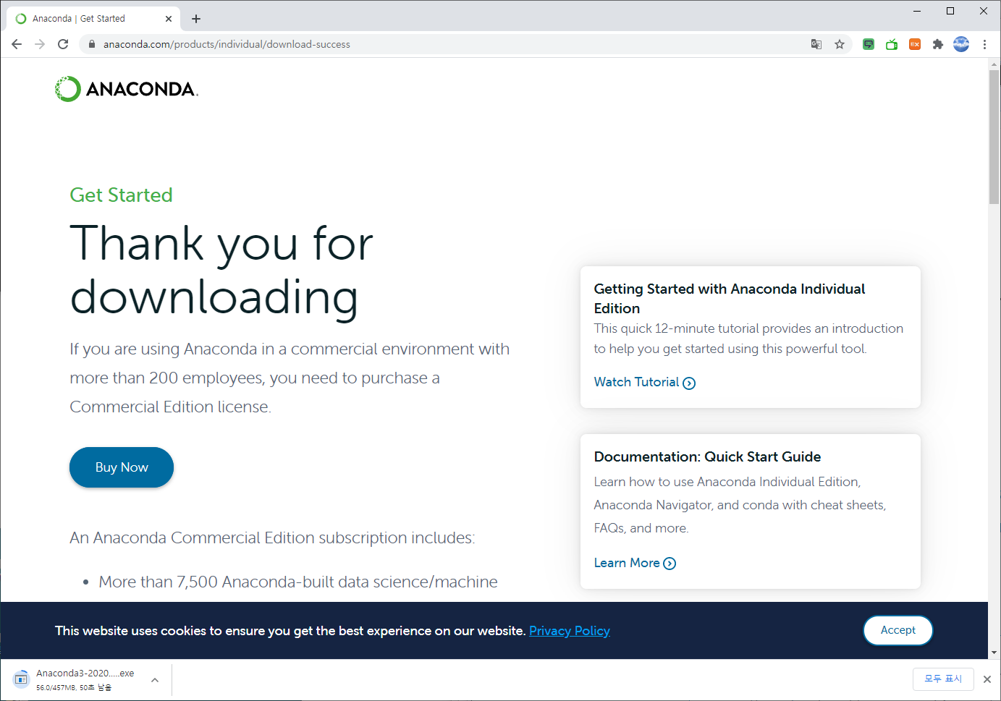The height and width of the screenshot is (701, 1001).
Task: Click the green TV extension icon
Action: coord(892,44)
